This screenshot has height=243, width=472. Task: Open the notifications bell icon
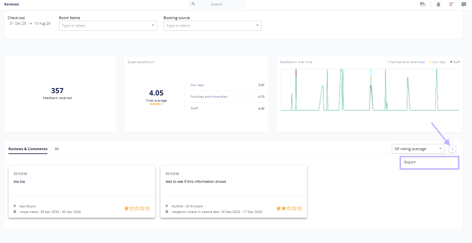(438, 4)
